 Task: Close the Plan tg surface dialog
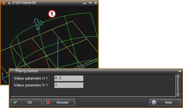[x=180, y=71]
